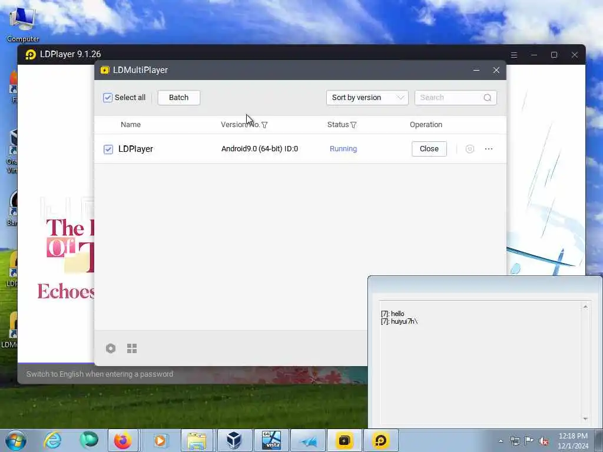Open the Version/No. column filter icon
The width and height of the screenshot is (603, 452).
(264, 125)
